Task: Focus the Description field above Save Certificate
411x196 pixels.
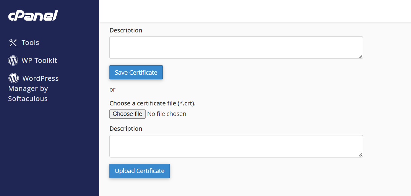Action: click(236, 47)
